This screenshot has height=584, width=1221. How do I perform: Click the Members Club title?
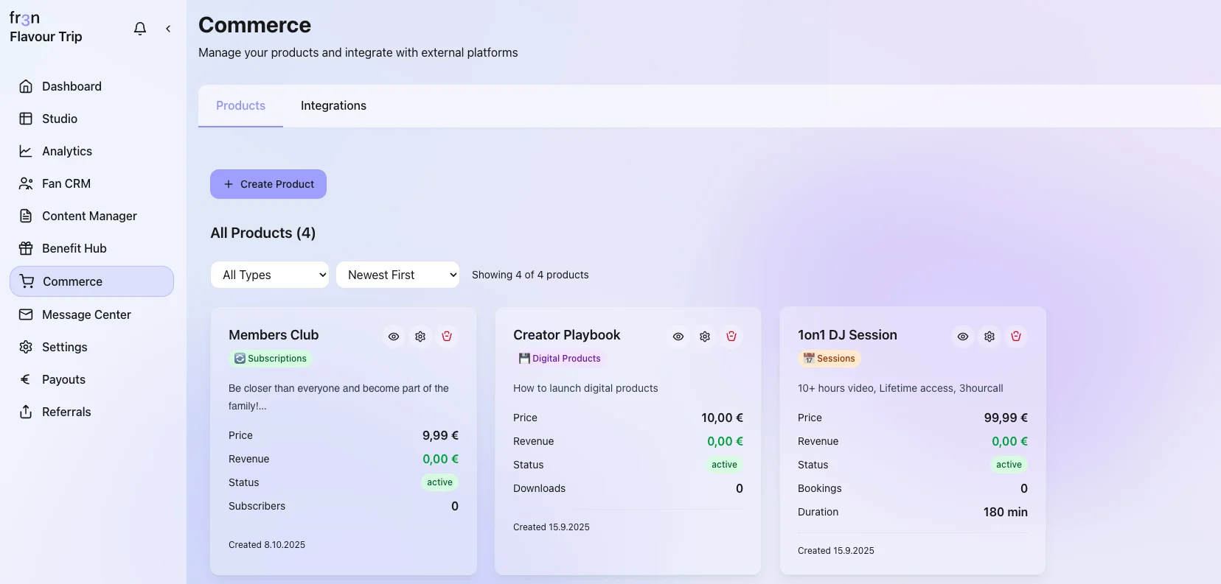(274, 335)
